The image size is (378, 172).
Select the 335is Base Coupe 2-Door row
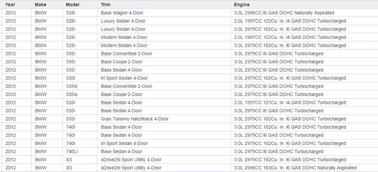[190, 94]
